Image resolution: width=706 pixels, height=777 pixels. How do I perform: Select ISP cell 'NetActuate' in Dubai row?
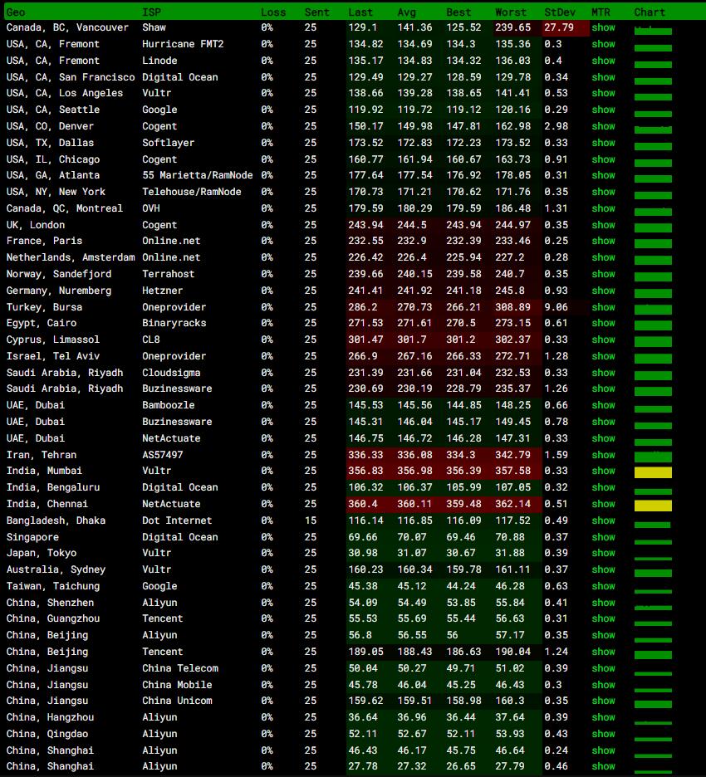coord(172,438)
